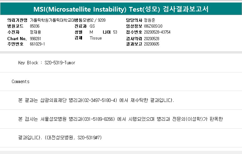Click the 접수번호 value 20200528-43754
The image size is (242, 154).
point(157,32)
